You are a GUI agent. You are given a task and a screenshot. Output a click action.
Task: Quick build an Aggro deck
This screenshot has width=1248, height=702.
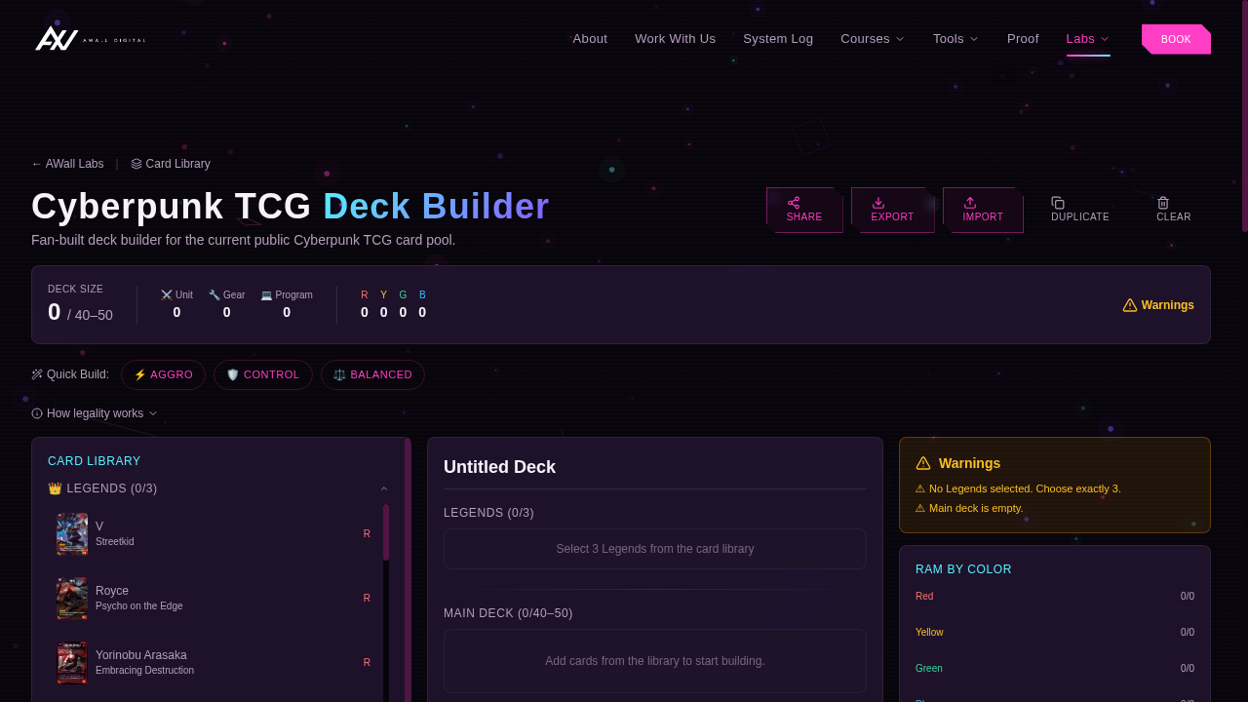click(163, 374)
